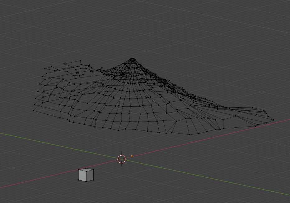Click the cube's darker right face
This screenshot has width=290, height=203.
coord(90,175)
